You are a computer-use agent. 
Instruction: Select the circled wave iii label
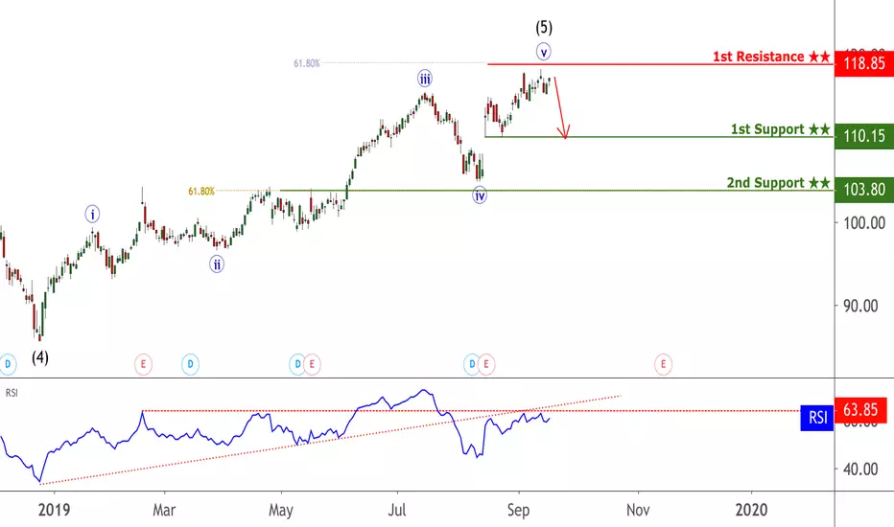coord(425,79)
